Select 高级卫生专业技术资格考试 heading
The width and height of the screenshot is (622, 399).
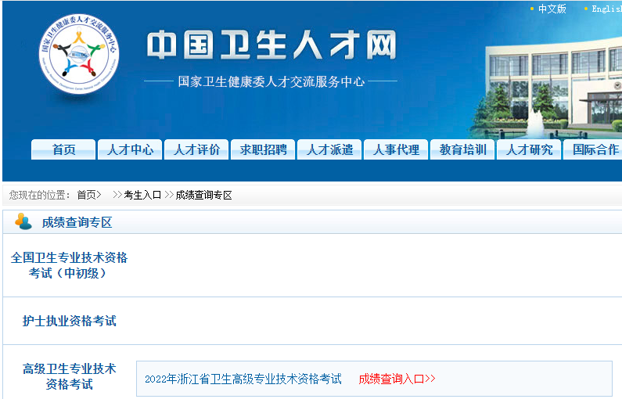tap(69, 376)
